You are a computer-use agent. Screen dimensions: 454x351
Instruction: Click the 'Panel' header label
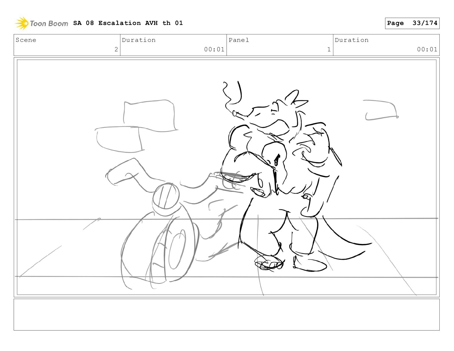click(x=239, y=40)
